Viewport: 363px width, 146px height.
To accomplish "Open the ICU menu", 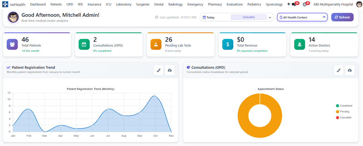I will pyautogui.click(x=109, y=4).
